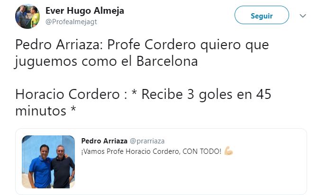Click the man in black shirt in photo

62,167
